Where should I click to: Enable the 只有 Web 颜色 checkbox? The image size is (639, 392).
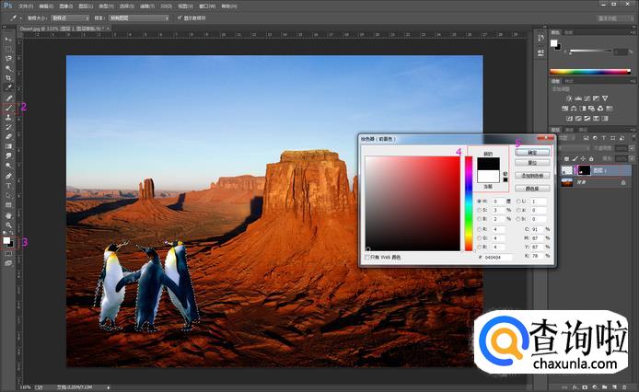click(x=368, y=258)
